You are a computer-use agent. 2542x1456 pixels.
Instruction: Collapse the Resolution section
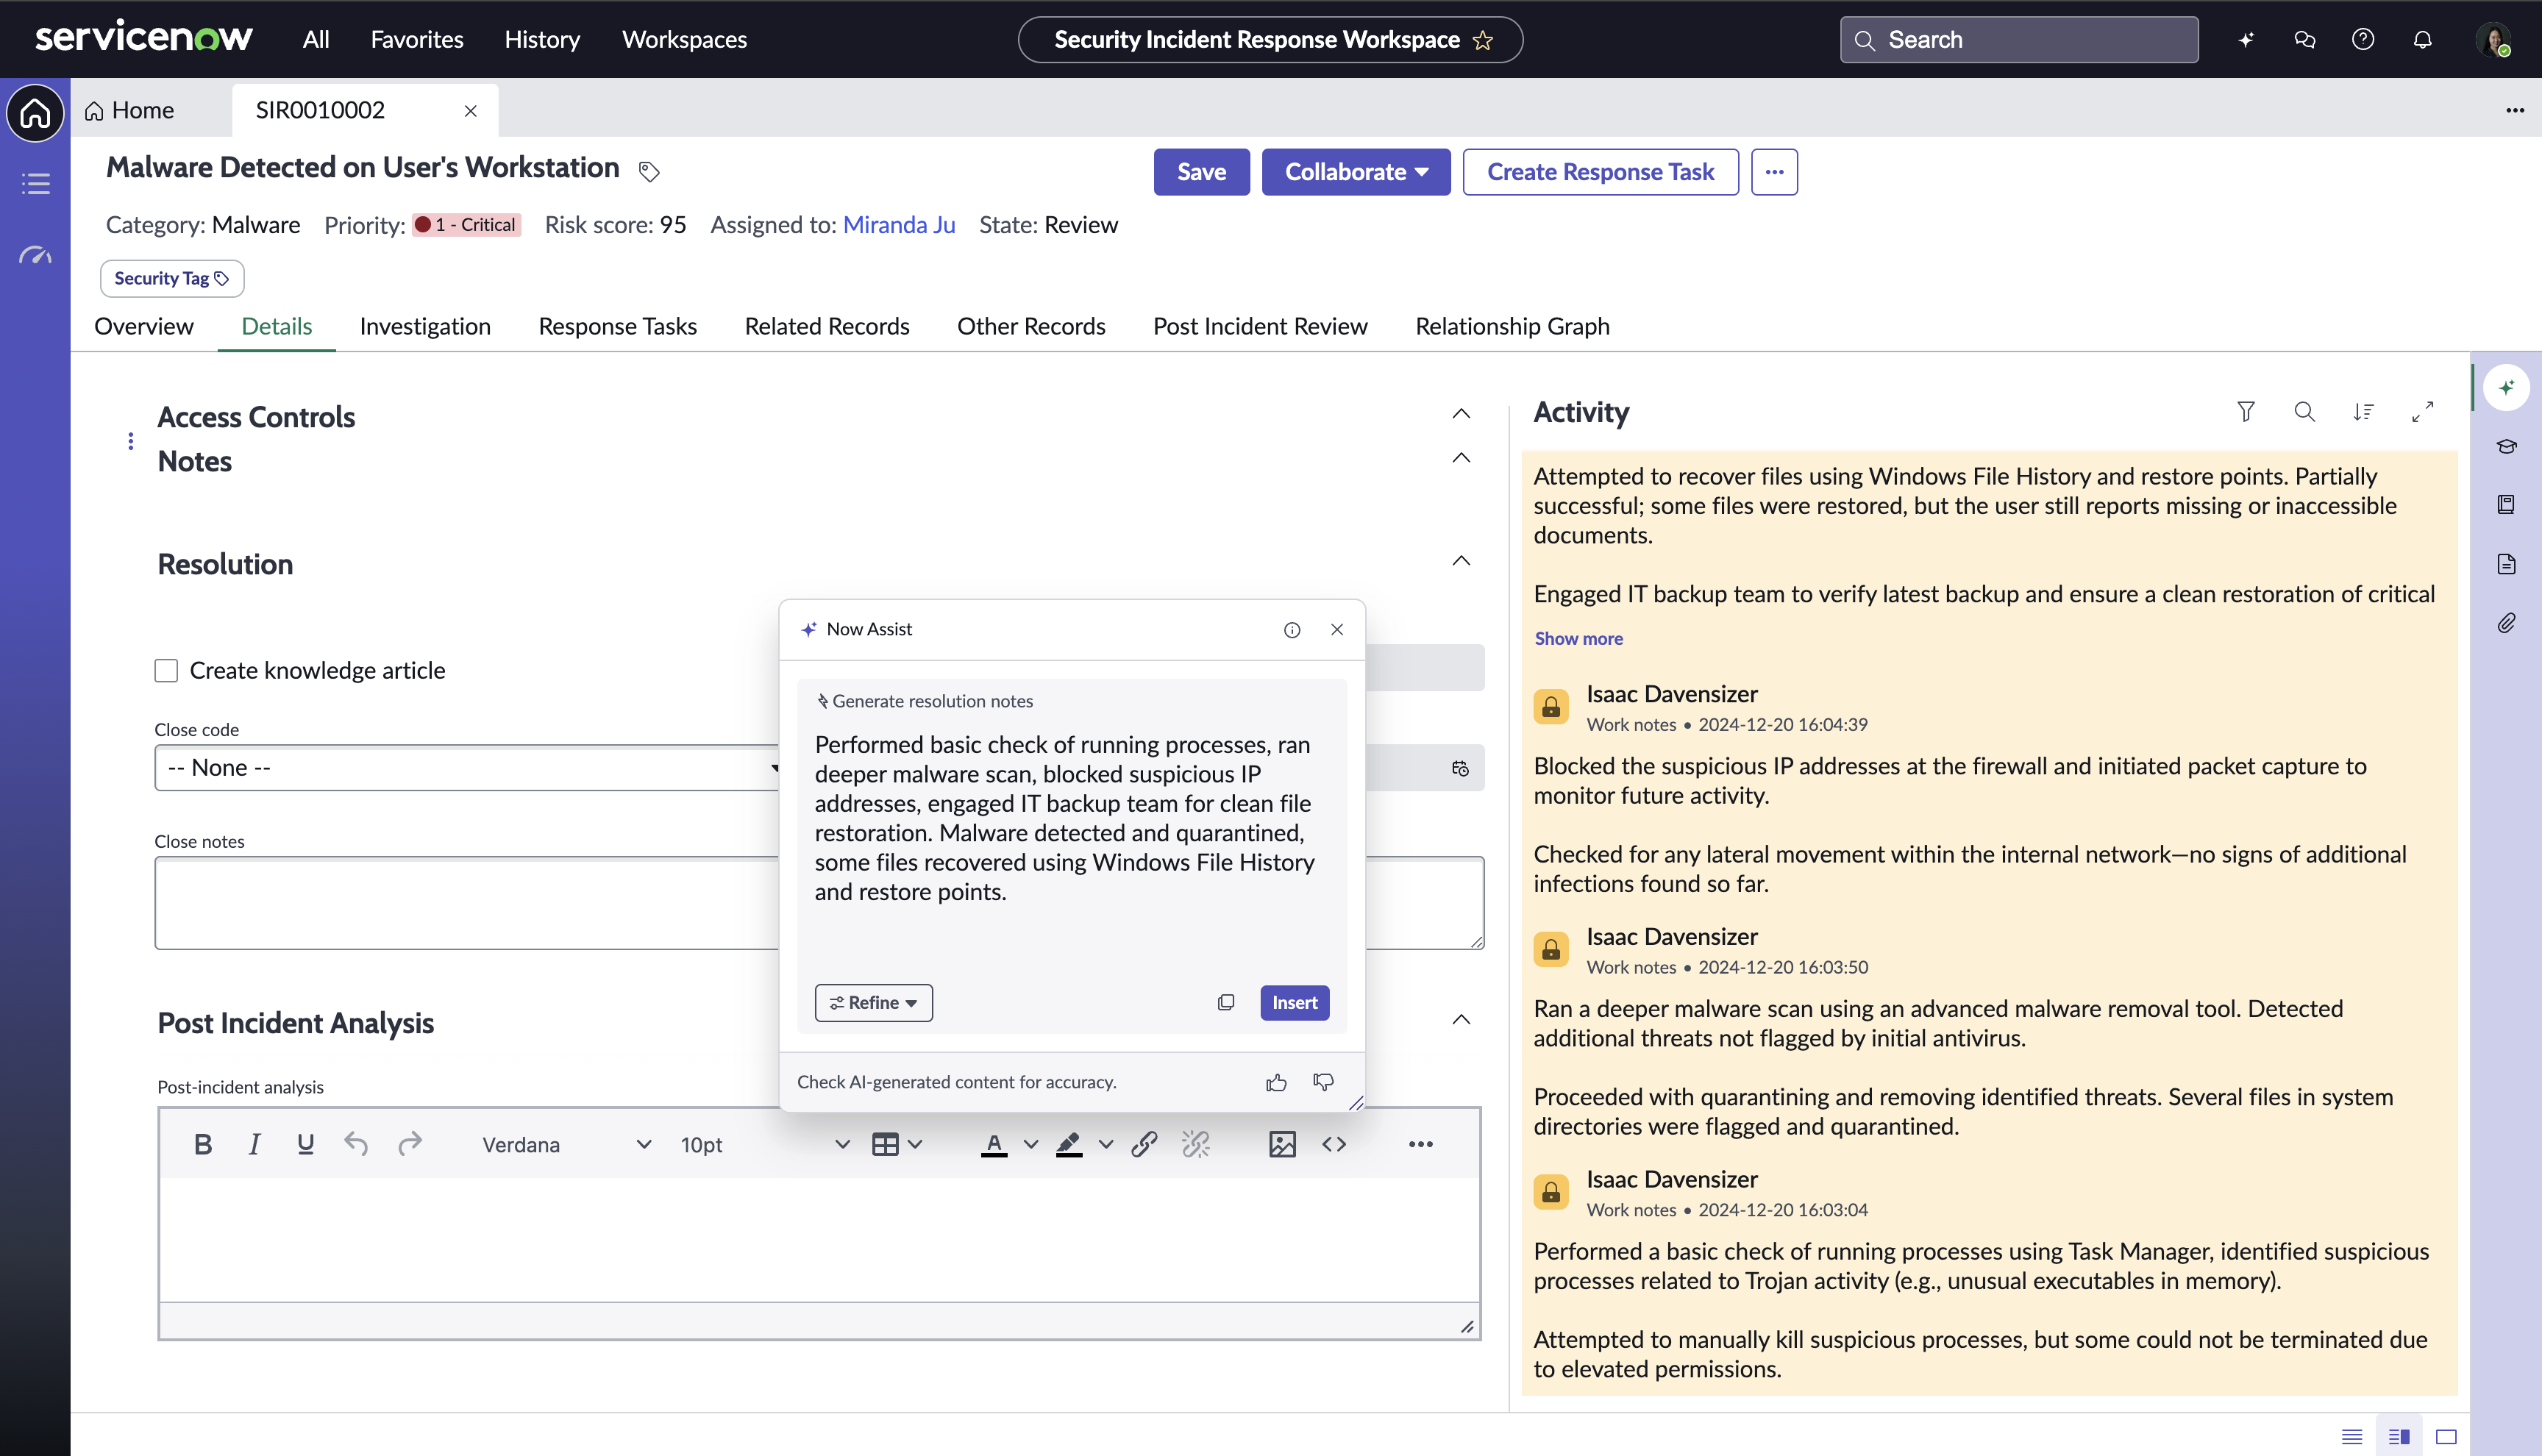click(x=1461, y=560)
